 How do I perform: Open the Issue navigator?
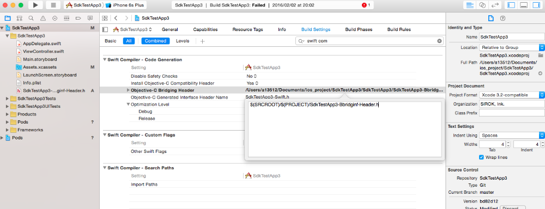pos(43,18)
